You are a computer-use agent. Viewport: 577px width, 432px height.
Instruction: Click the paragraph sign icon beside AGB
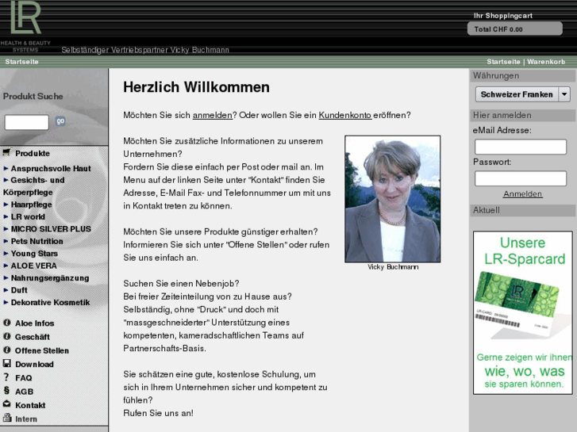(6, 391)
